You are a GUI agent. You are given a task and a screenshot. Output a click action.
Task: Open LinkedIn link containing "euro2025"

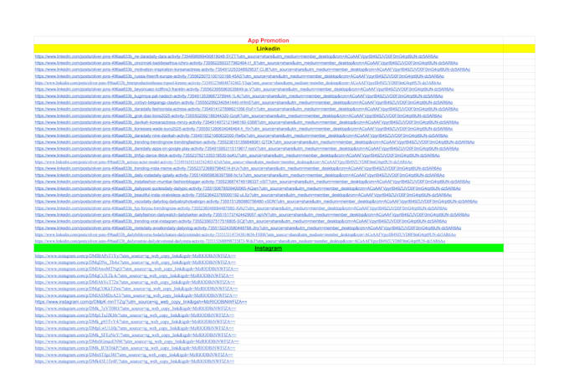pos(243,129)
